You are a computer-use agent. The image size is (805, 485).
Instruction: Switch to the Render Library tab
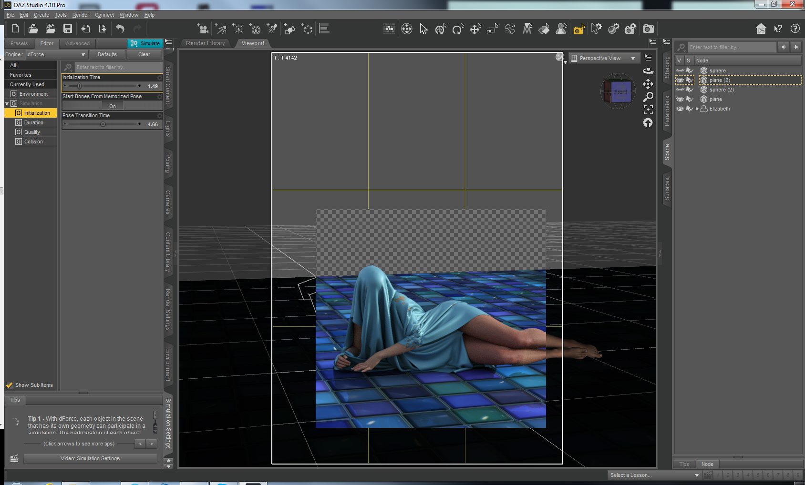[x=205, y=43]
